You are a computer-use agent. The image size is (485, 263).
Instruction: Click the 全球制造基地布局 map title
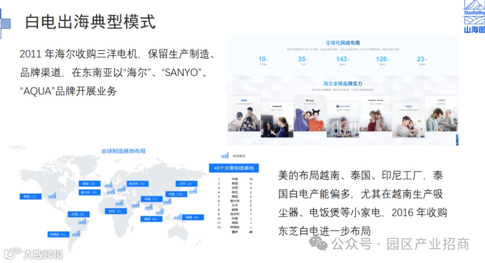pos(123,151)
